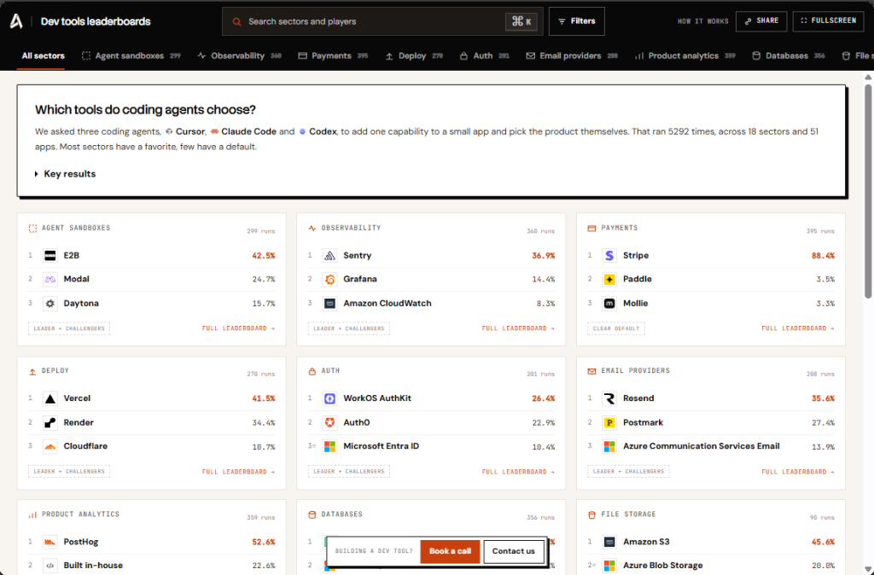
Task: Open Agent Sandboxes full leaderboard link
Action: (x=239, y=328)
